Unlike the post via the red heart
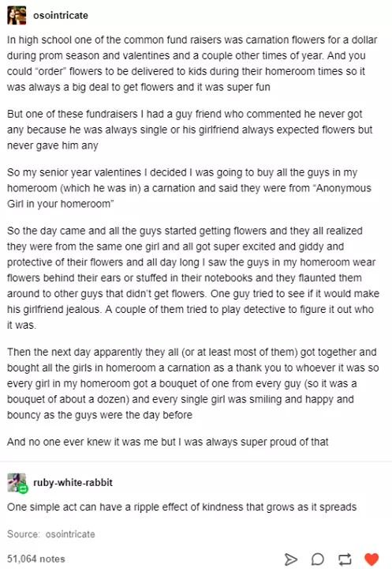The width and height of the screenshot is (392, 569). (371, 560)
